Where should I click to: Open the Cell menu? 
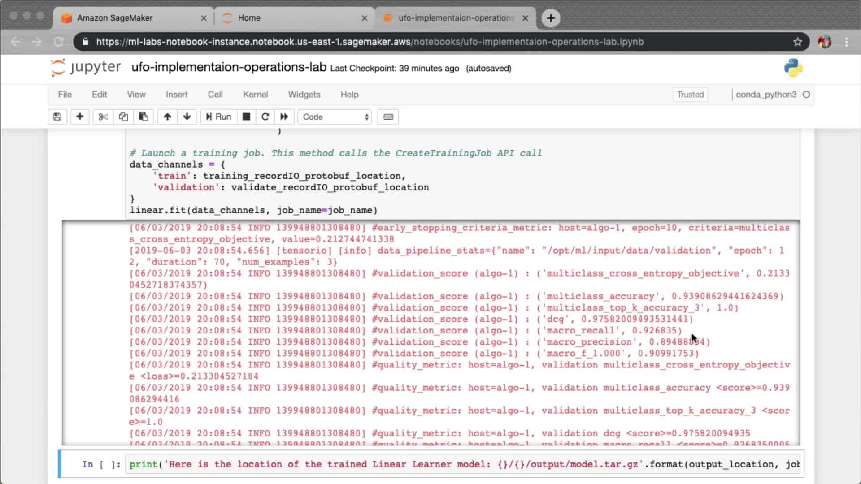(215, 95)
